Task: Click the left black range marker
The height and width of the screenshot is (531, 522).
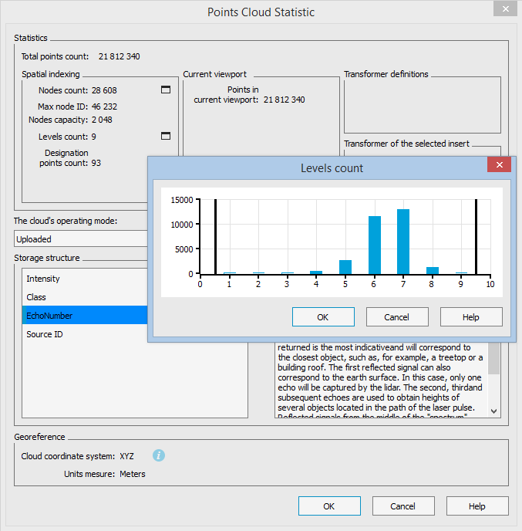Action: (216, 235)
